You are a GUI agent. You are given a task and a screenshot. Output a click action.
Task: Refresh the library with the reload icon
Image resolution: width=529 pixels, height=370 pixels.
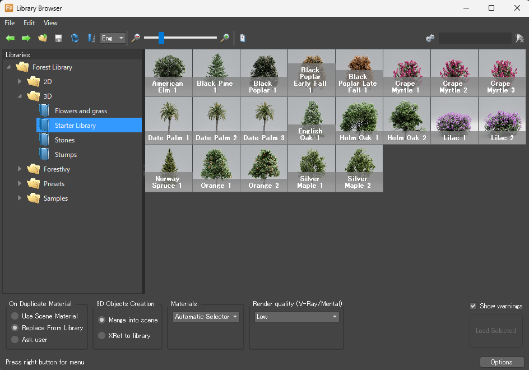coord(75,38)
